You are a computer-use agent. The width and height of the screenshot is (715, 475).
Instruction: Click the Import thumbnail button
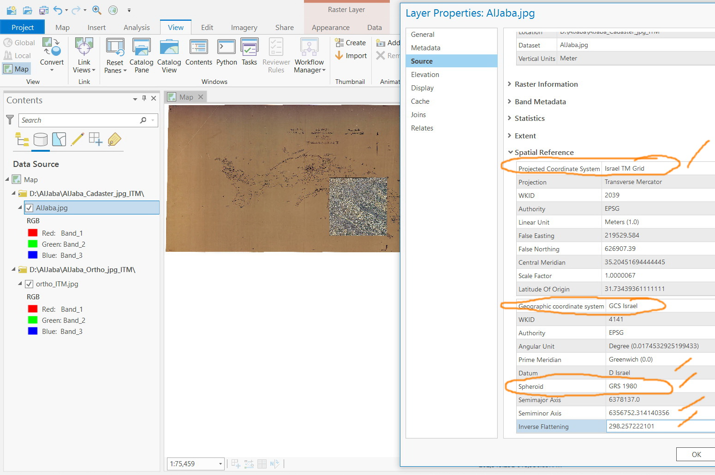coord(351,56)
